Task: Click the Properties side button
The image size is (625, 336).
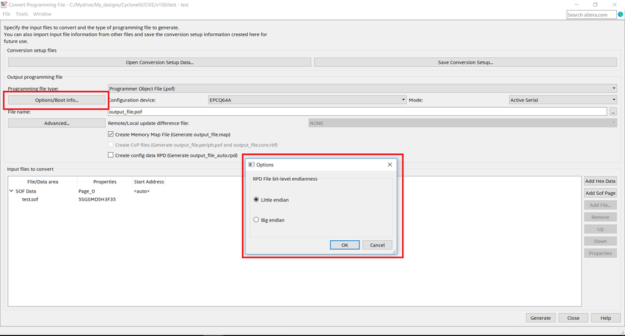Action: pyautogui.click(x=601, y=253)
